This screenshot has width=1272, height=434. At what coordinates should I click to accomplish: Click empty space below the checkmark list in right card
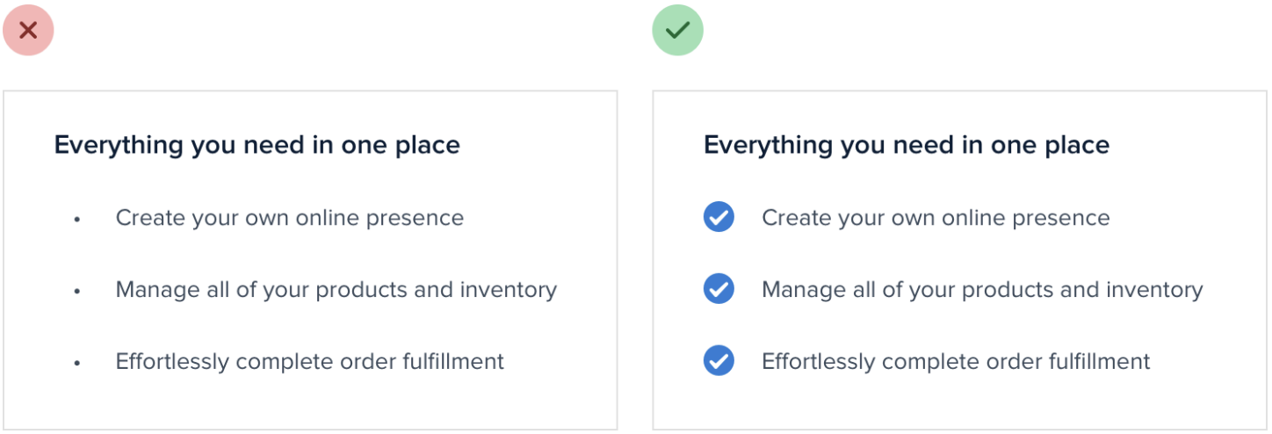tap(958, 404)
